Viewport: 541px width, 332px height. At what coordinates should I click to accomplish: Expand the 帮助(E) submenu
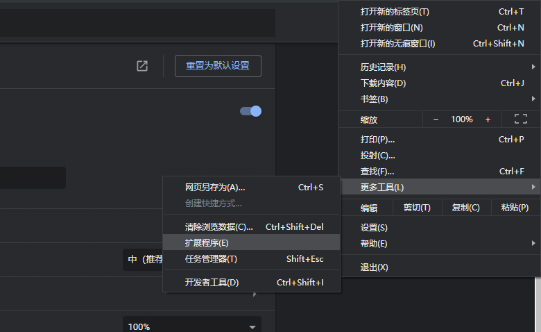pos(439,244)
